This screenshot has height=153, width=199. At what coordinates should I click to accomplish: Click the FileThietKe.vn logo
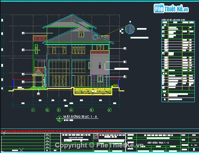(x=171, y=8)
